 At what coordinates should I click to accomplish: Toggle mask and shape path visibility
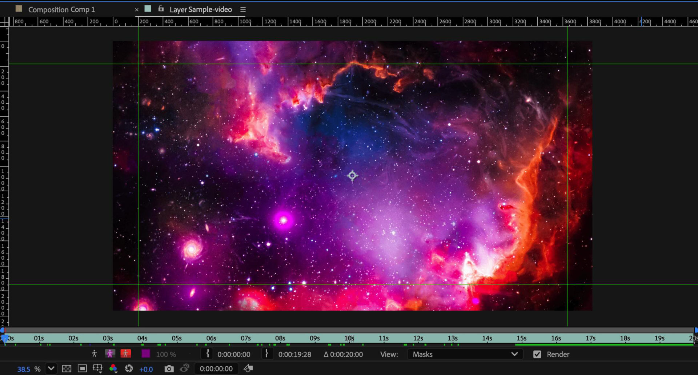click(83, 368)
